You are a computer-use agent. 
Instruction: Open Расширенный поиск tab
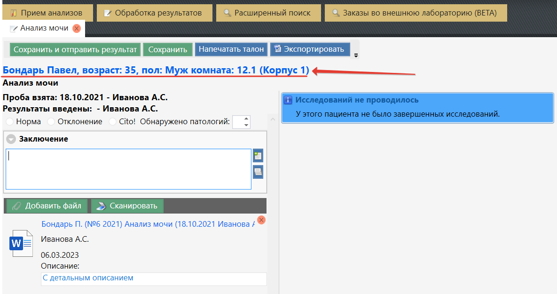tap(268, 13)
